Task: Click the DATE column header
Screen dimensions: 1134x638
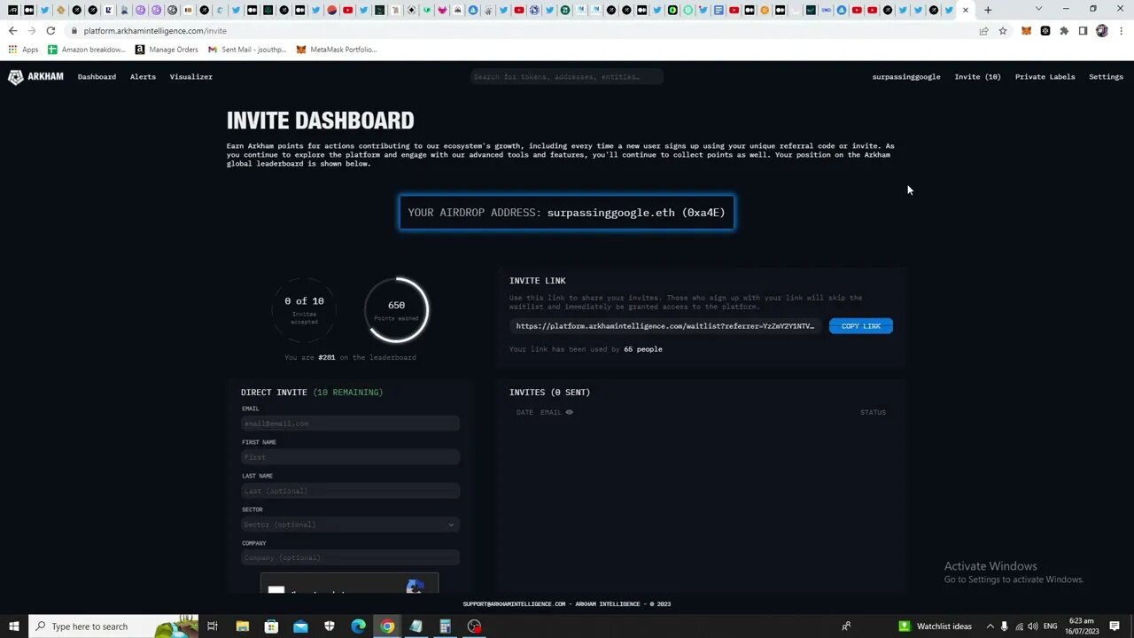Action: point(524,412)
